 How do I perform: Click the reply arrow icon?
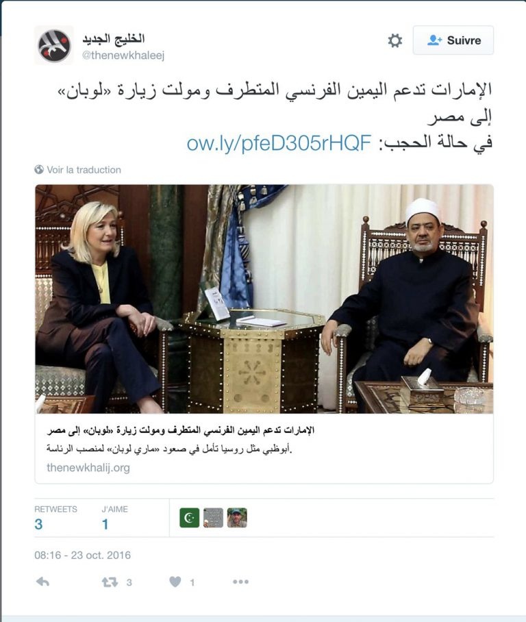click(42, 582)
